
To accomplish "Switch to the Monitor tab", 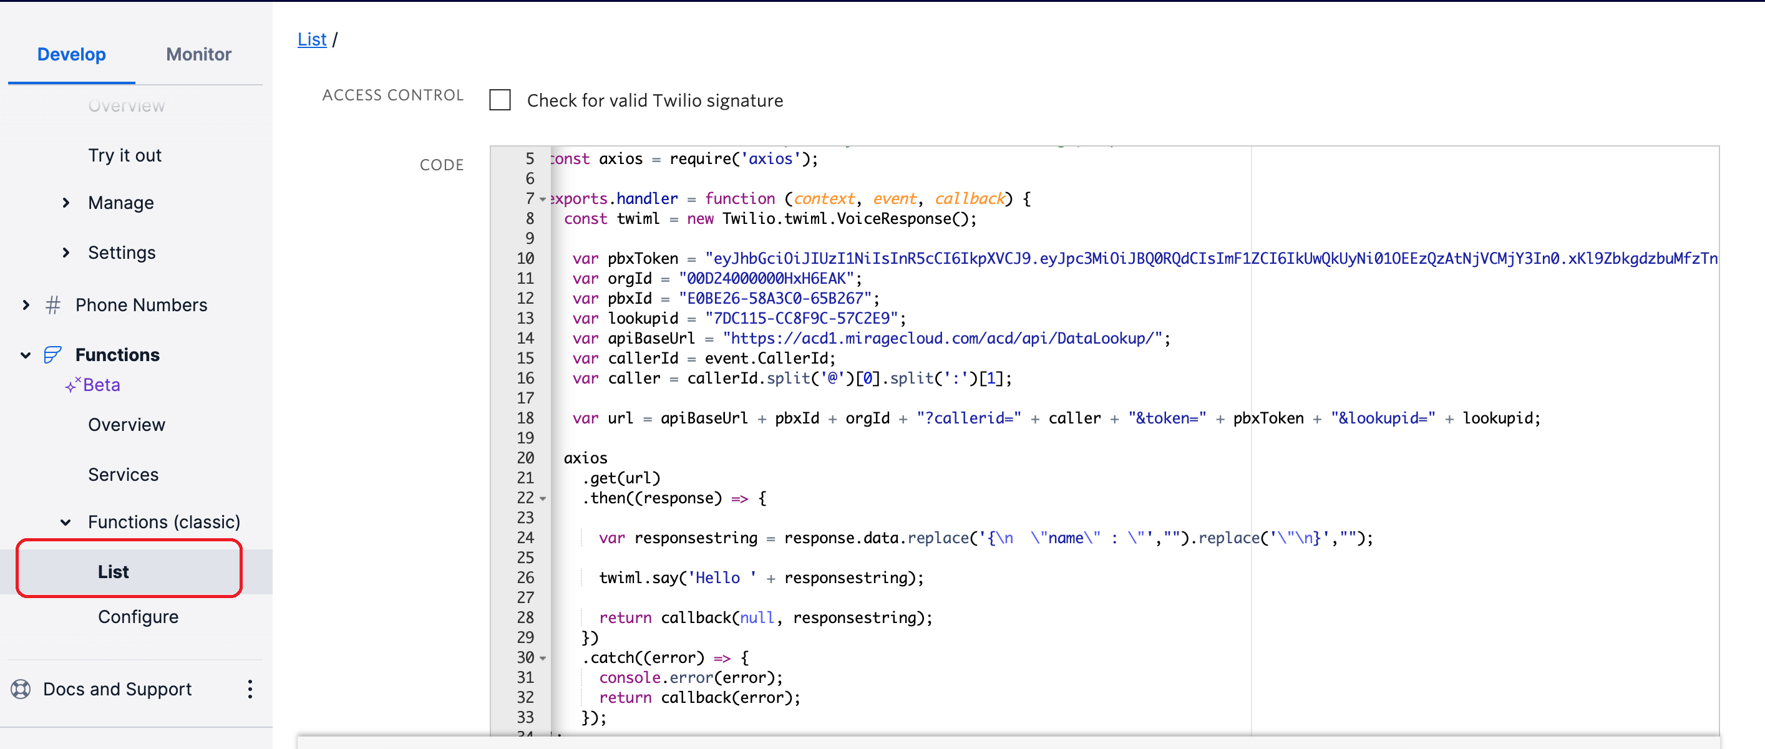I will click(198, 54).
